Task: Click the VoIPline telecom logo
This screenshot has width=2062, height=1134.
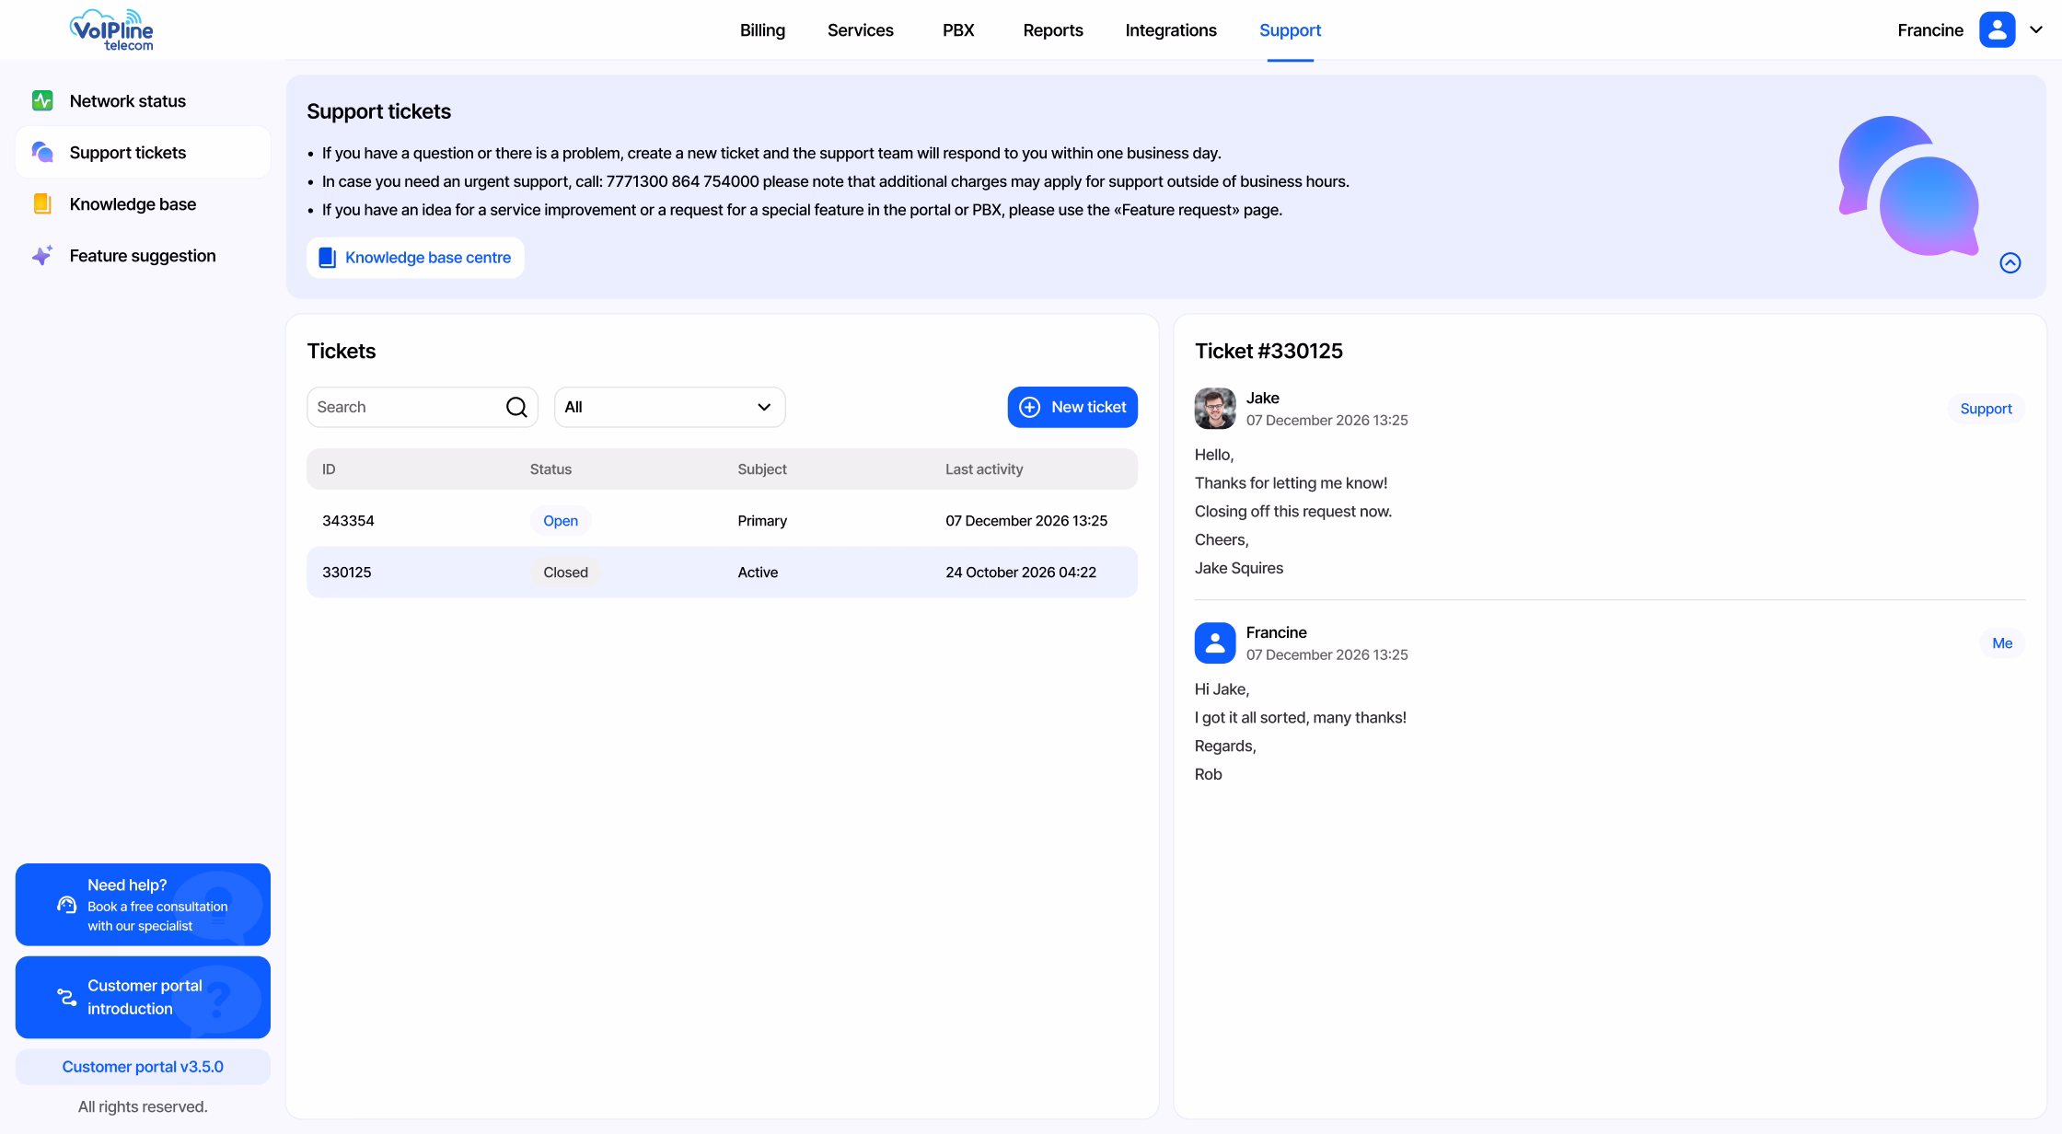Action: point(111,29)
